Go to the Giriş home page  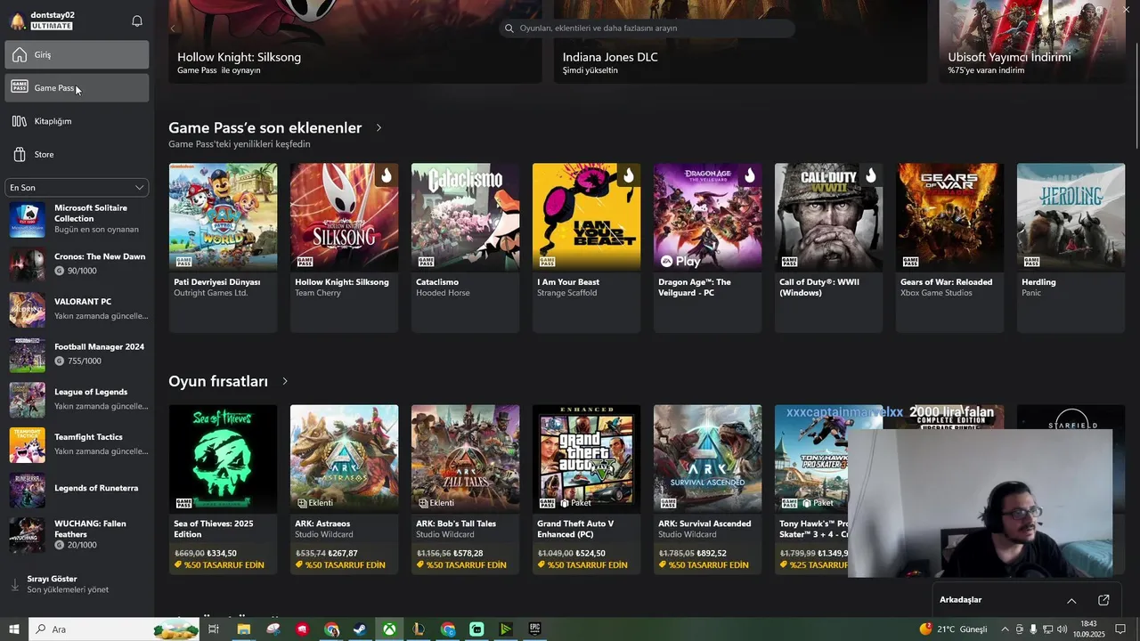(x=77, y=54)
